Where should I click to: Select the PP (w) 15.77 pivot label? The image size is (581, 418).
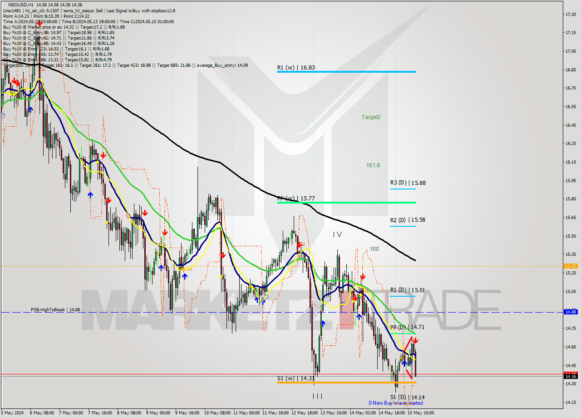click(296, 199)
